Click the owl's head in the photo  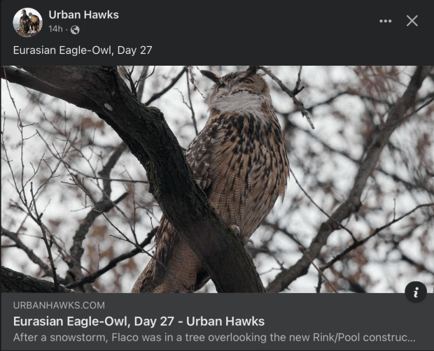point(237,82)
